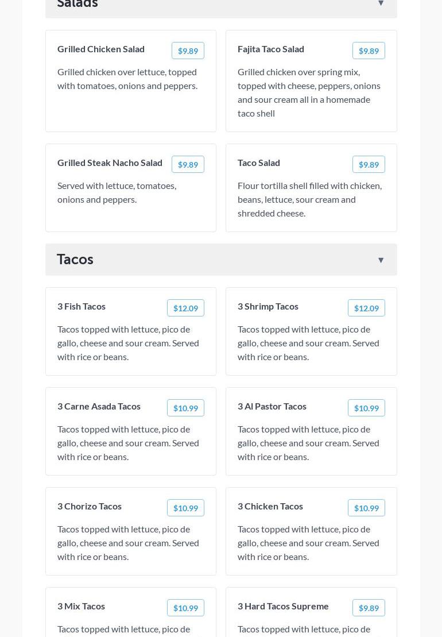Open the Grilled Chicken Salad item title

101,49
